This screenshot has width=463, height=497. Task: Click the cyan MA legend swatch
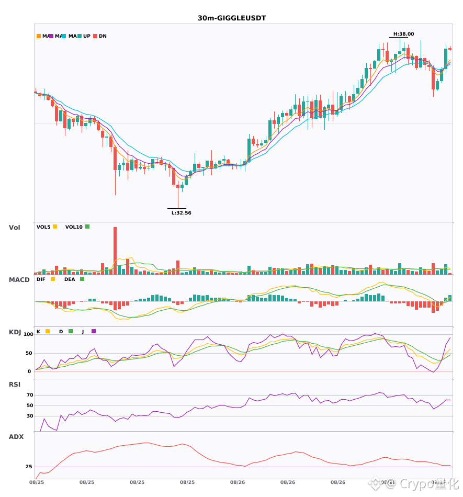pos(64,36)
